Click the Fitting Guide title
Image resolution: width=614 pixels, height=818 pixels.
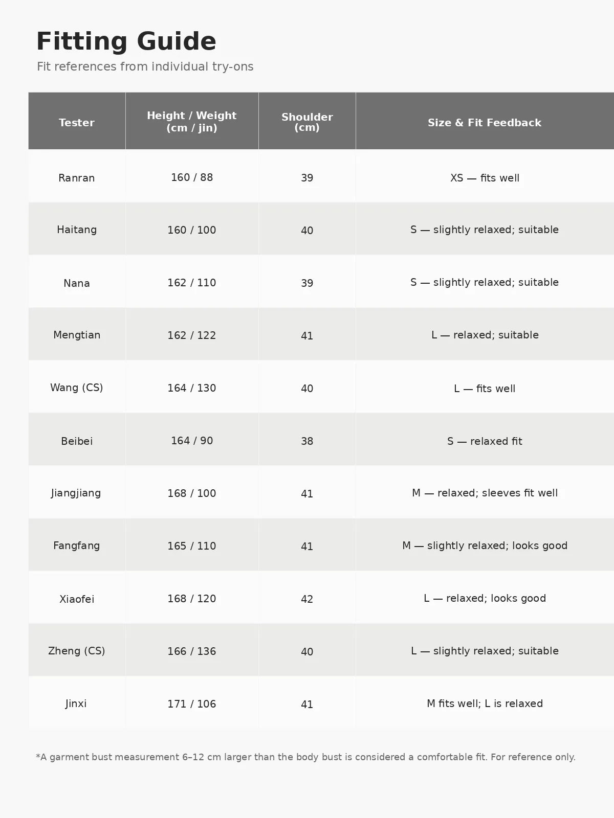pos(126,41)
